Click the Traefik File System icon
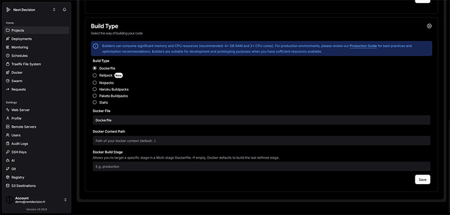This screenshot has height=215, width=450. (8, 64)
